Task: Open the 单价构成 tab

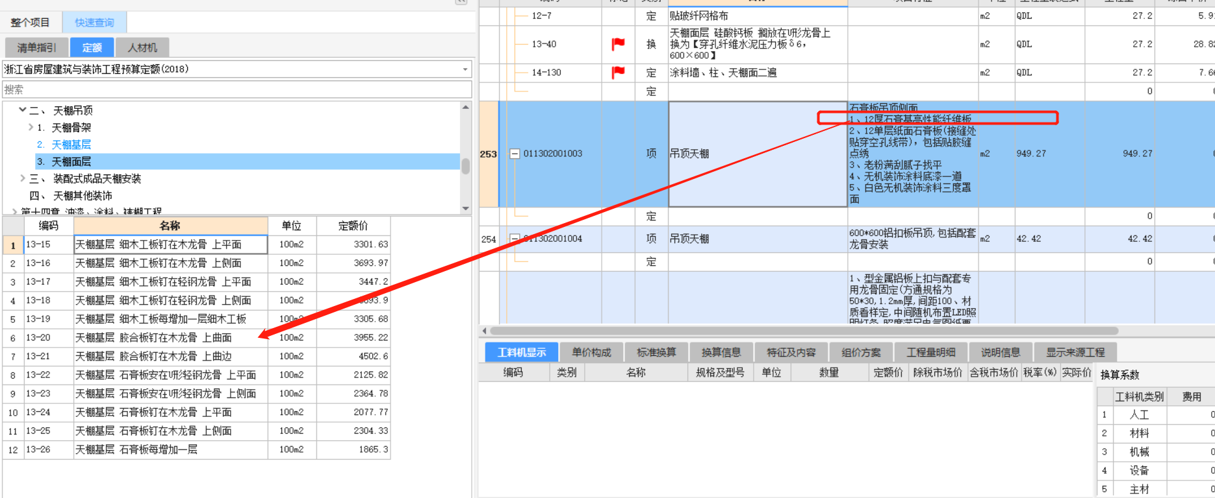Action: click(x=591, y=352)
